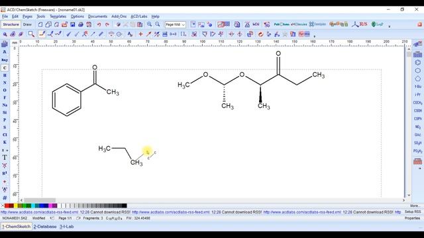Open the Templates menu
The image size is (424, 238).
(58, 17)
